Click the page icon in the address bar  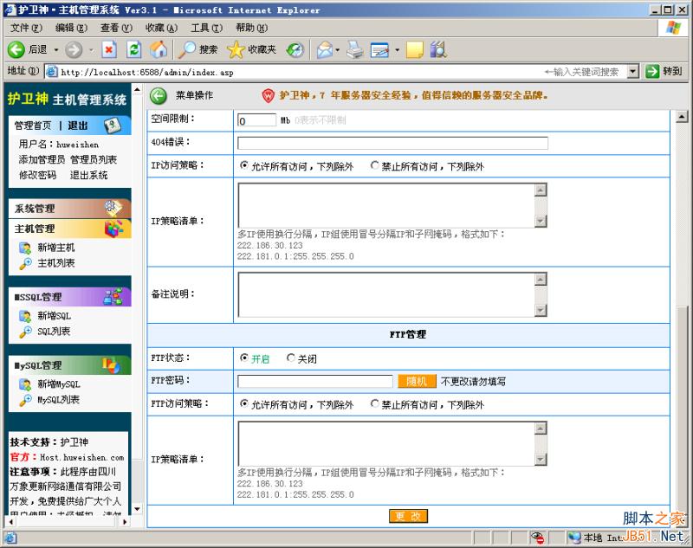(x=52, y=72)
